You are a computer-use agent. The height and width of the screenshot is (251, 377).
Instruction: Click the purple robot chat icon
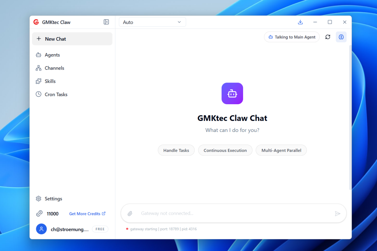(232, 94)
